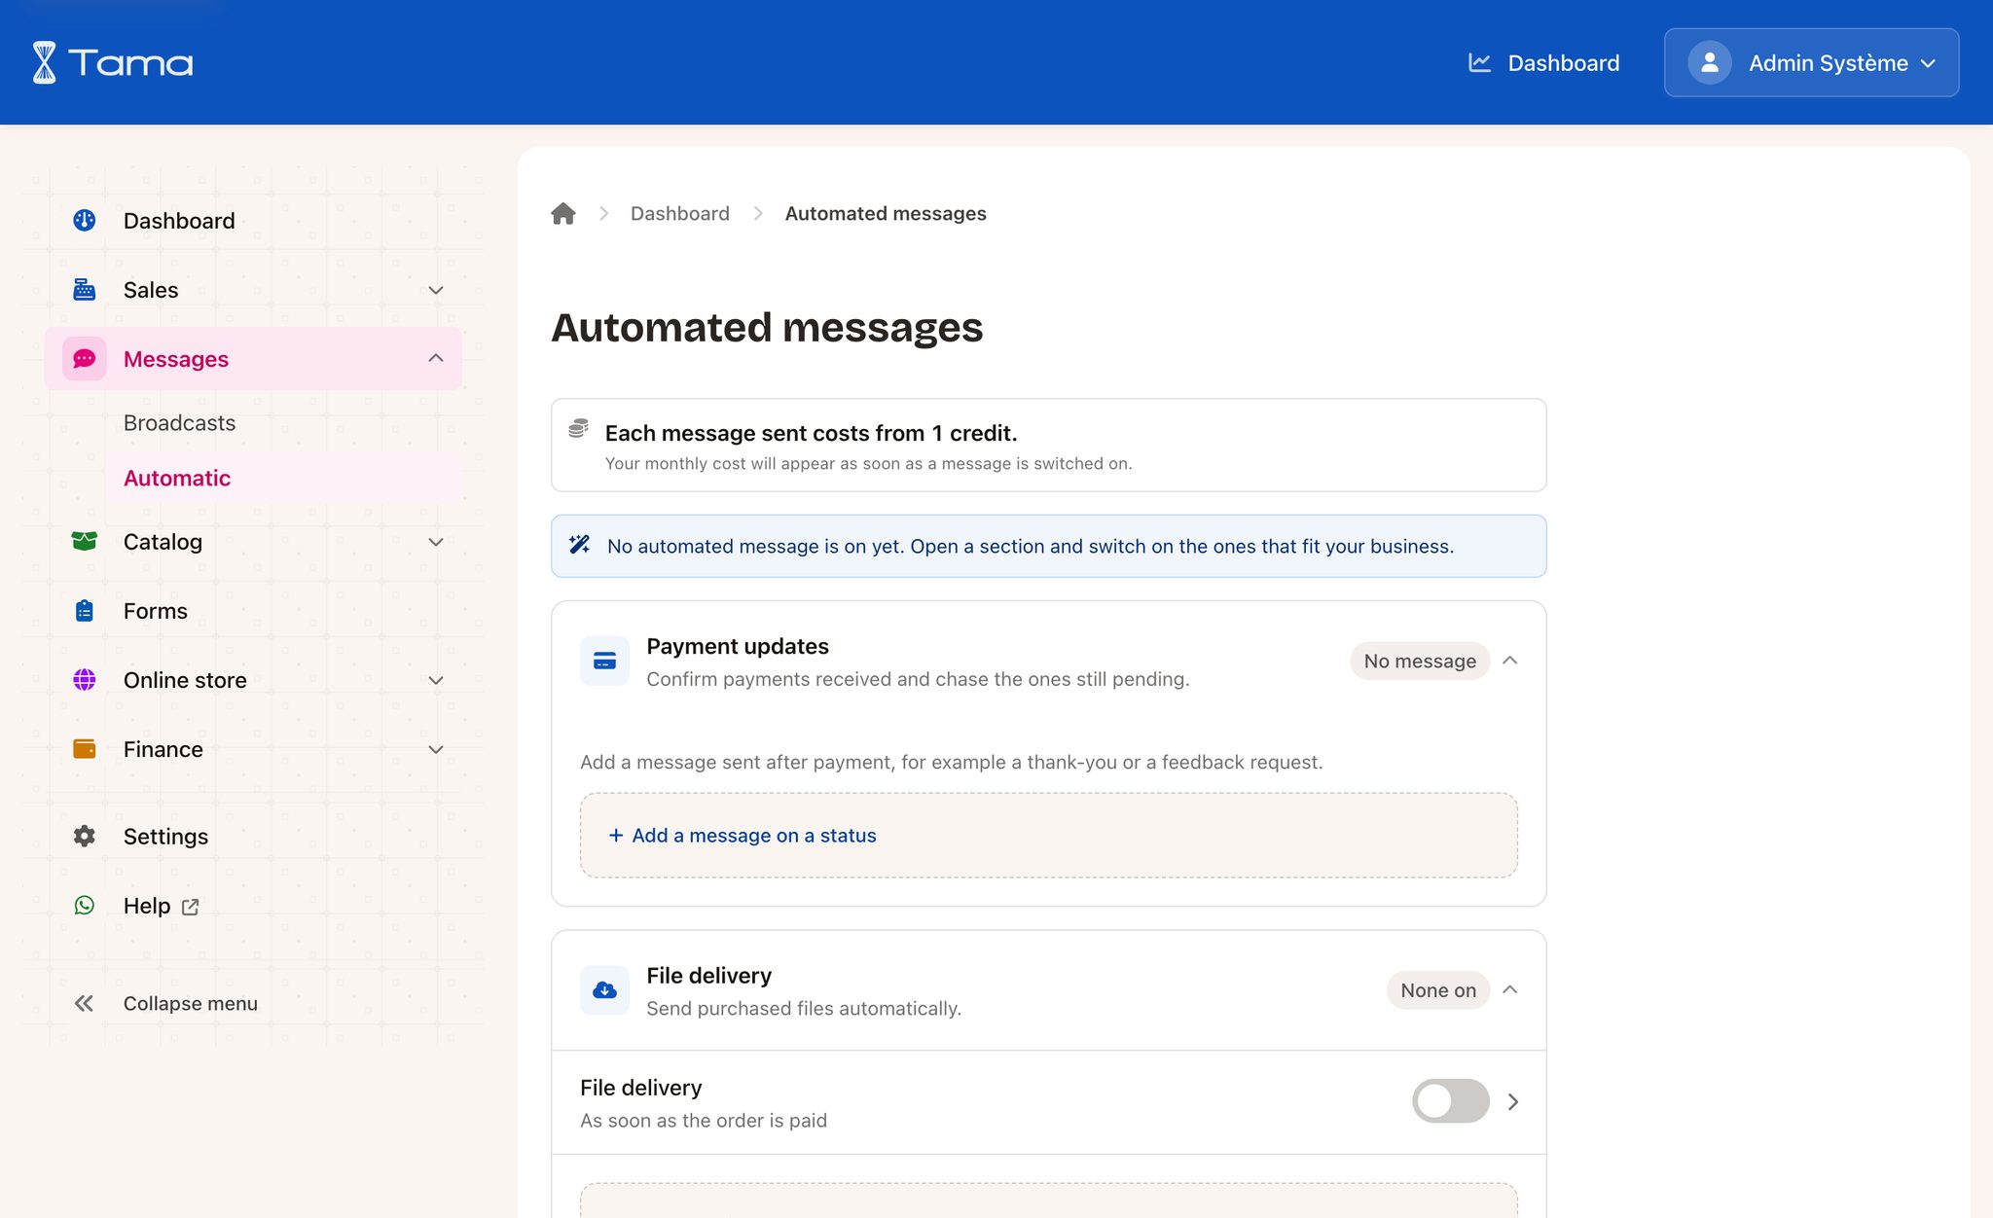Screen dimensions: 1993x1218
Task: Click the magic wand icon in the info banner
Action: (580, 545)
